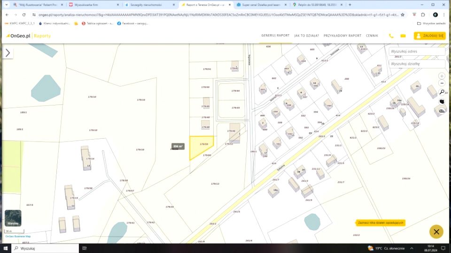Open the tab search dropdown arrow
This screenshot has width=451, height=253.
[x=6, y=5]
